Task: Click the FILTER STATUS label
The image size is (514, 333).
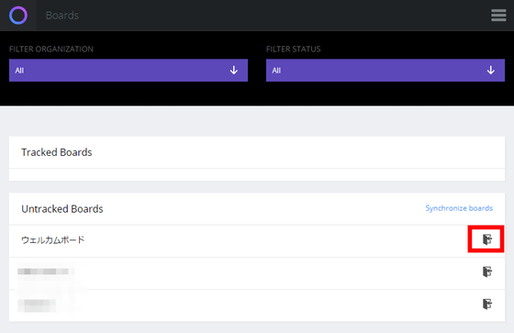Action: point(294,50)
